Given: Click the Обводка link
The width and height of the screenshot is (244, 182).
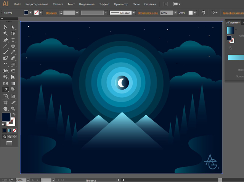Looking at the screenshot, I should tap(51, 13).
